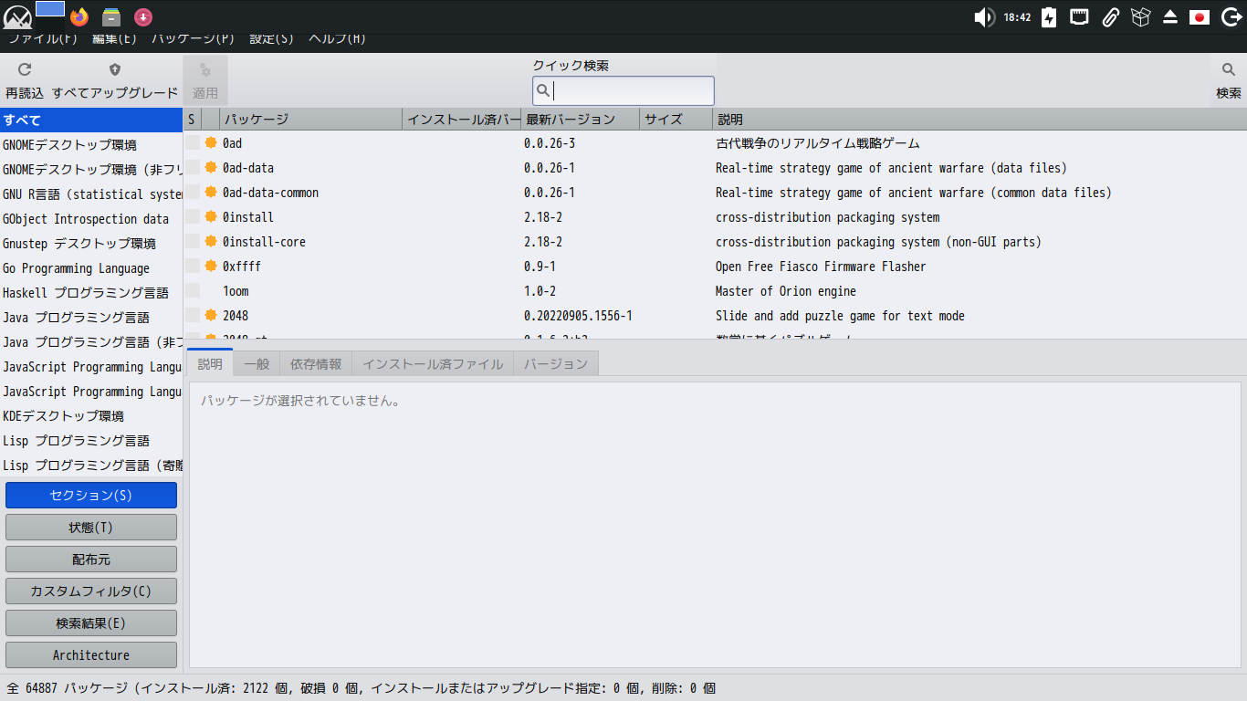Select KDEデスクトップ環境 section
Screen dimensions: 1247x701
coord(91,416)
